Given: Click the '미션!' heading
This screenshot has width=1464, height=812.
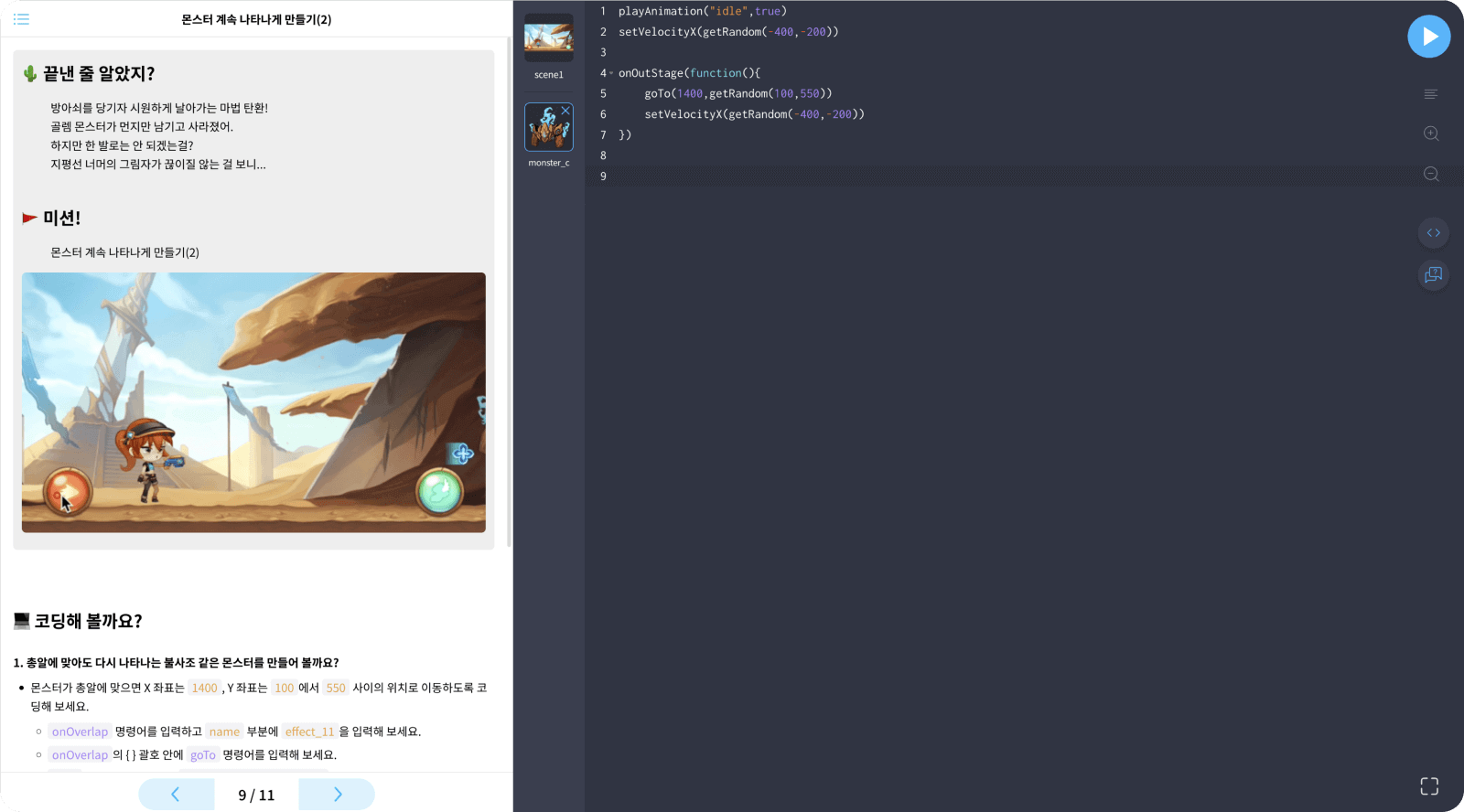Looking at the screenshot, I should [x=61, y=218].
